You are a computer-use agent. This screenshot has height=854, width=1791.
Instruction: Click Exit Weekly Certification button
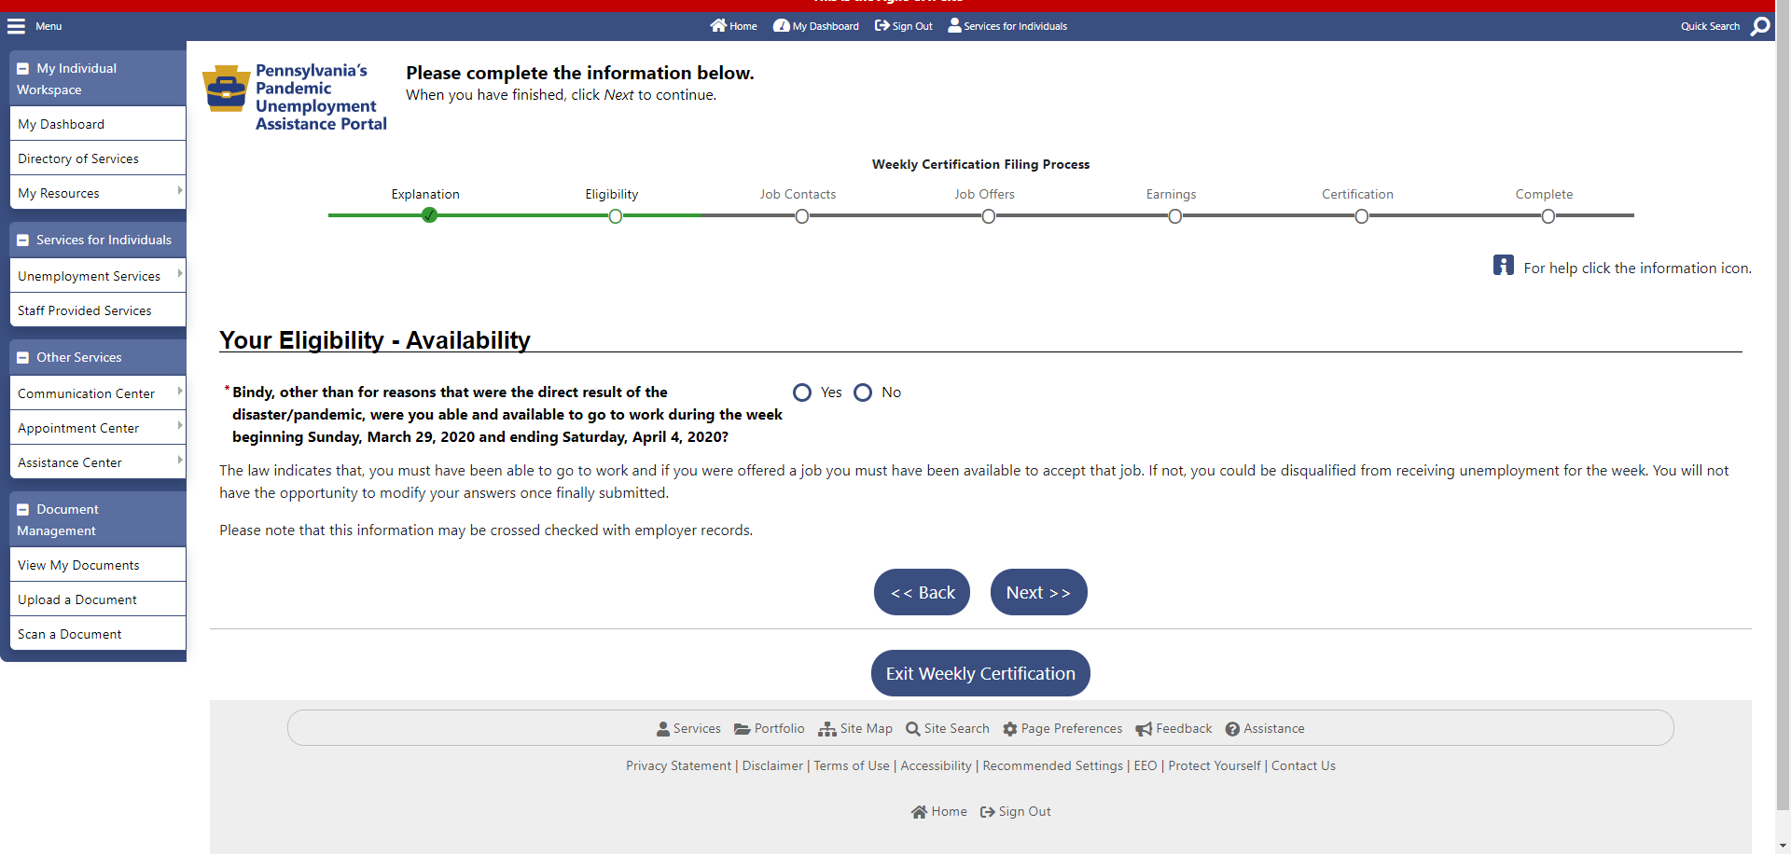click(x=980, y=673)
